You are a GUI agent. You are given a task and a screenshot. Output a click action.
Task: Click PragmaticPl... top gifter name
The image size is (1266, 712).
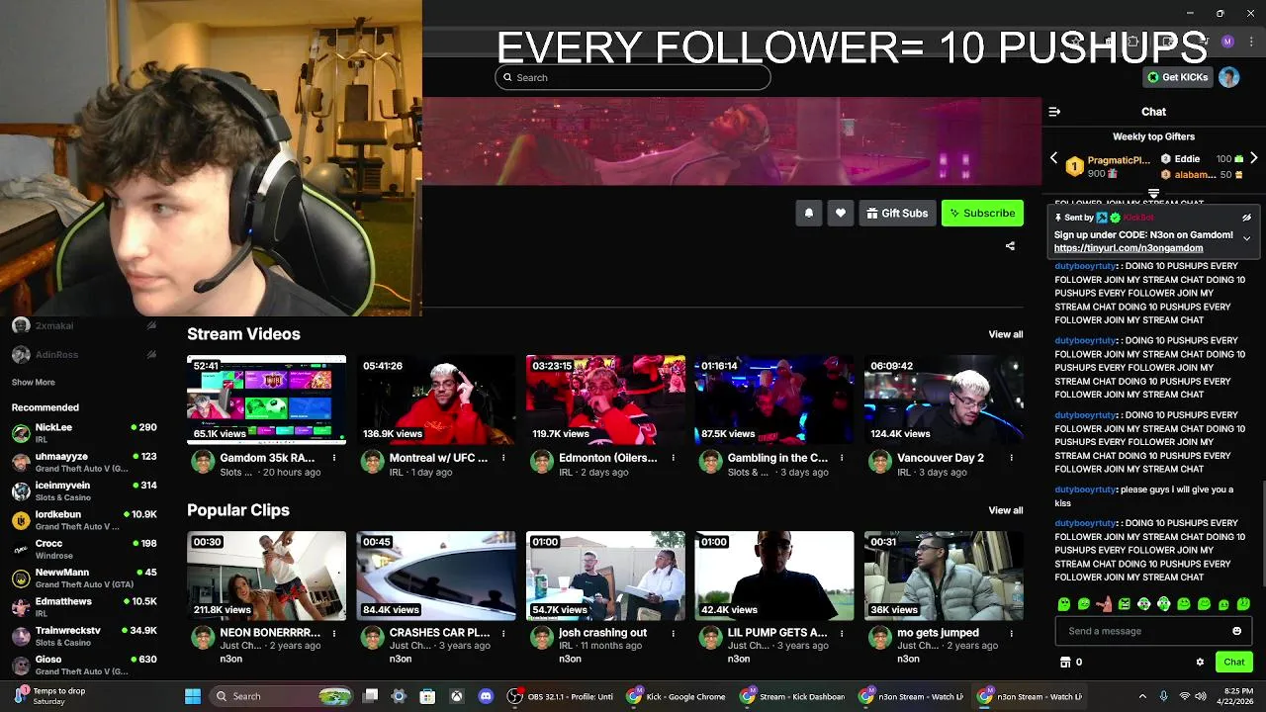tap(1119, 159)
